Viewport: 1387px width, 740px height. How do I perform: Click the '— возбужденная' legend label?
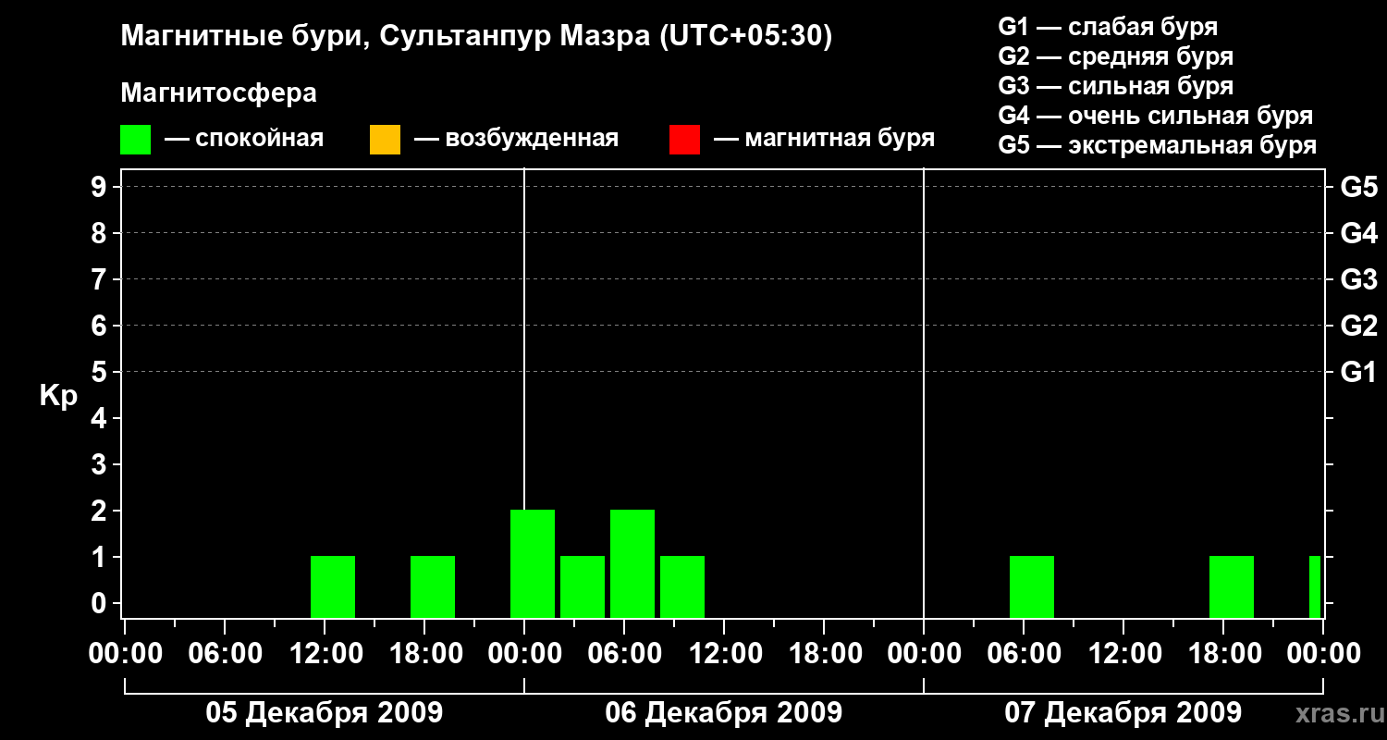click(517, 139)
